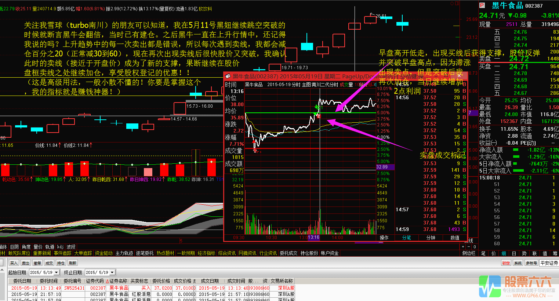Select the 持仓股份 tab
The image size is (559, 301).
click(x=309, y=253)
